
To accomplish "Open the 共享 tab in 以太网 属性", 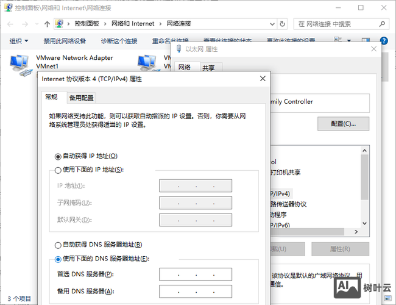I will [208, 68].
